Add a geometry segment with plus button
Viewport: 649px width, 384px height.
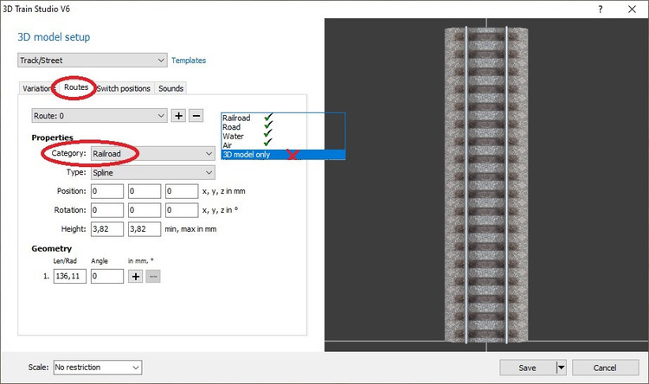[135, 276]
